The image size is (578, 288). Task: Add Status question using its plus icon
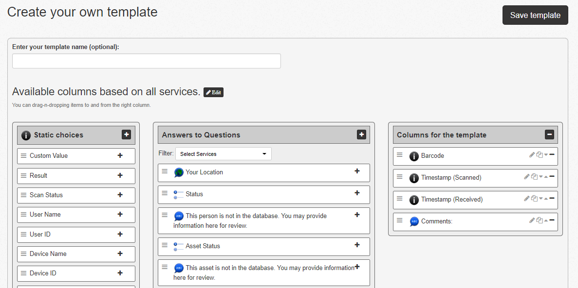pos(357,193)
